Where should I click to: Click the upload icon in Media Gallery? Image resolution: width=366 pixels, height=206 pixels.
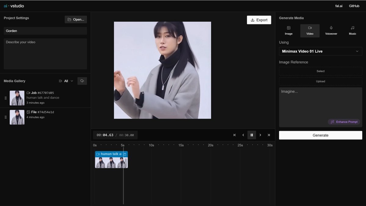pyautogui.click(x=82, y=81)
